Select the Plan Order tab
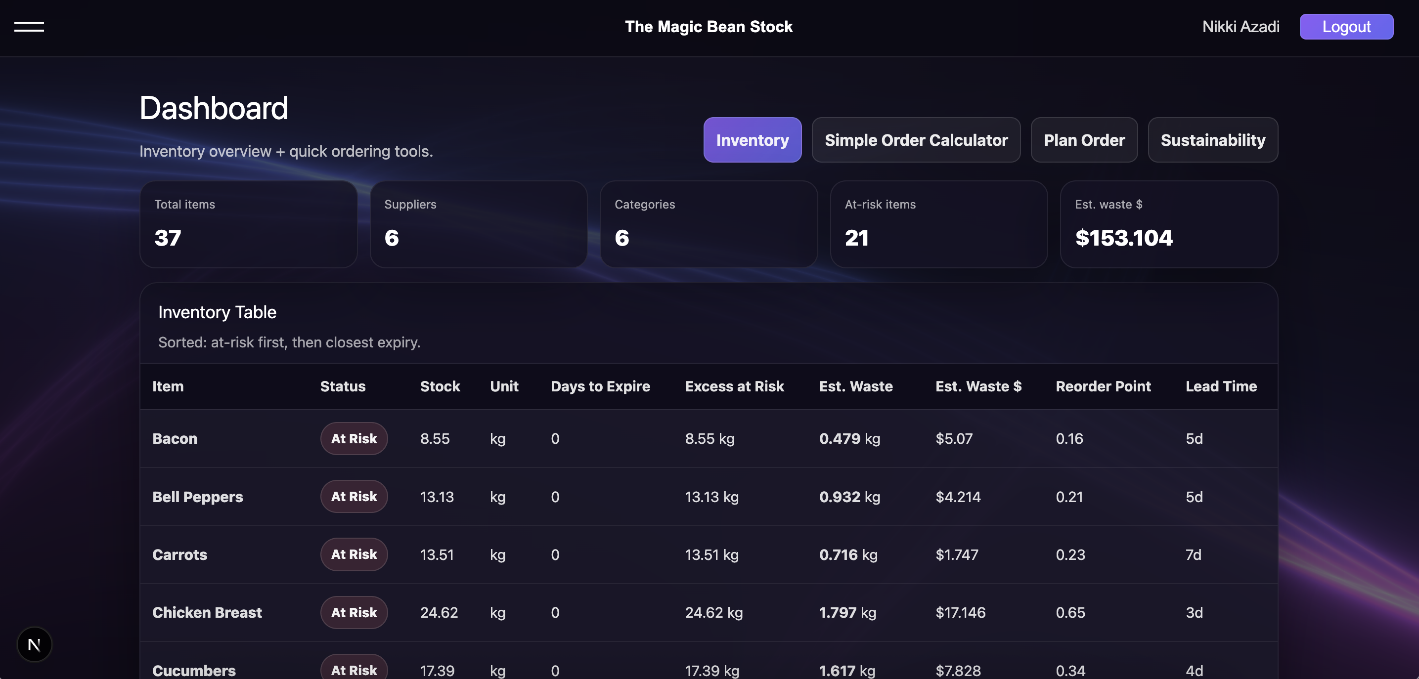Image resolution: width=1419 pixels, height=679 pixels. pos(1083,140)
